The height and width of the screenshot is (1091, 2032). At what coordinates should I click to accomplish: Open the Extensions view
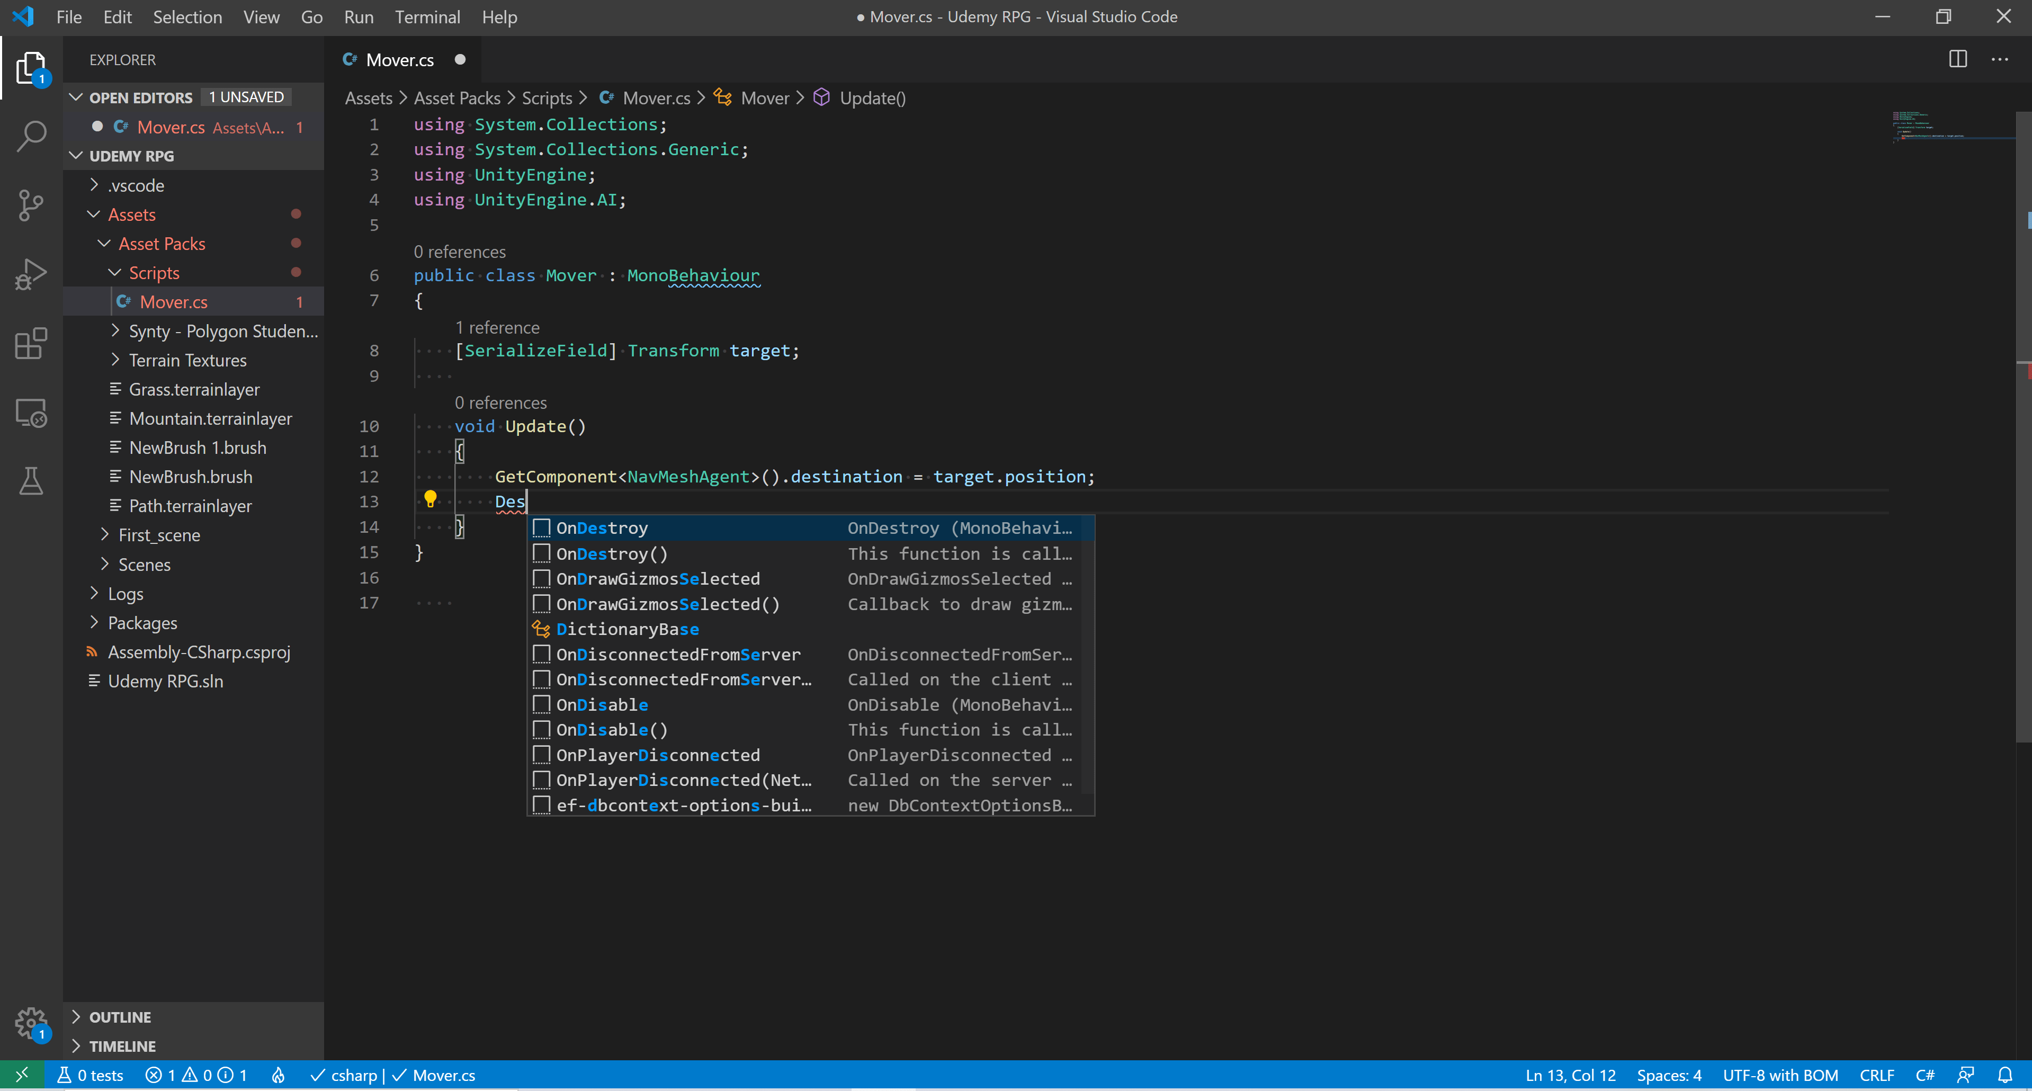31,344
